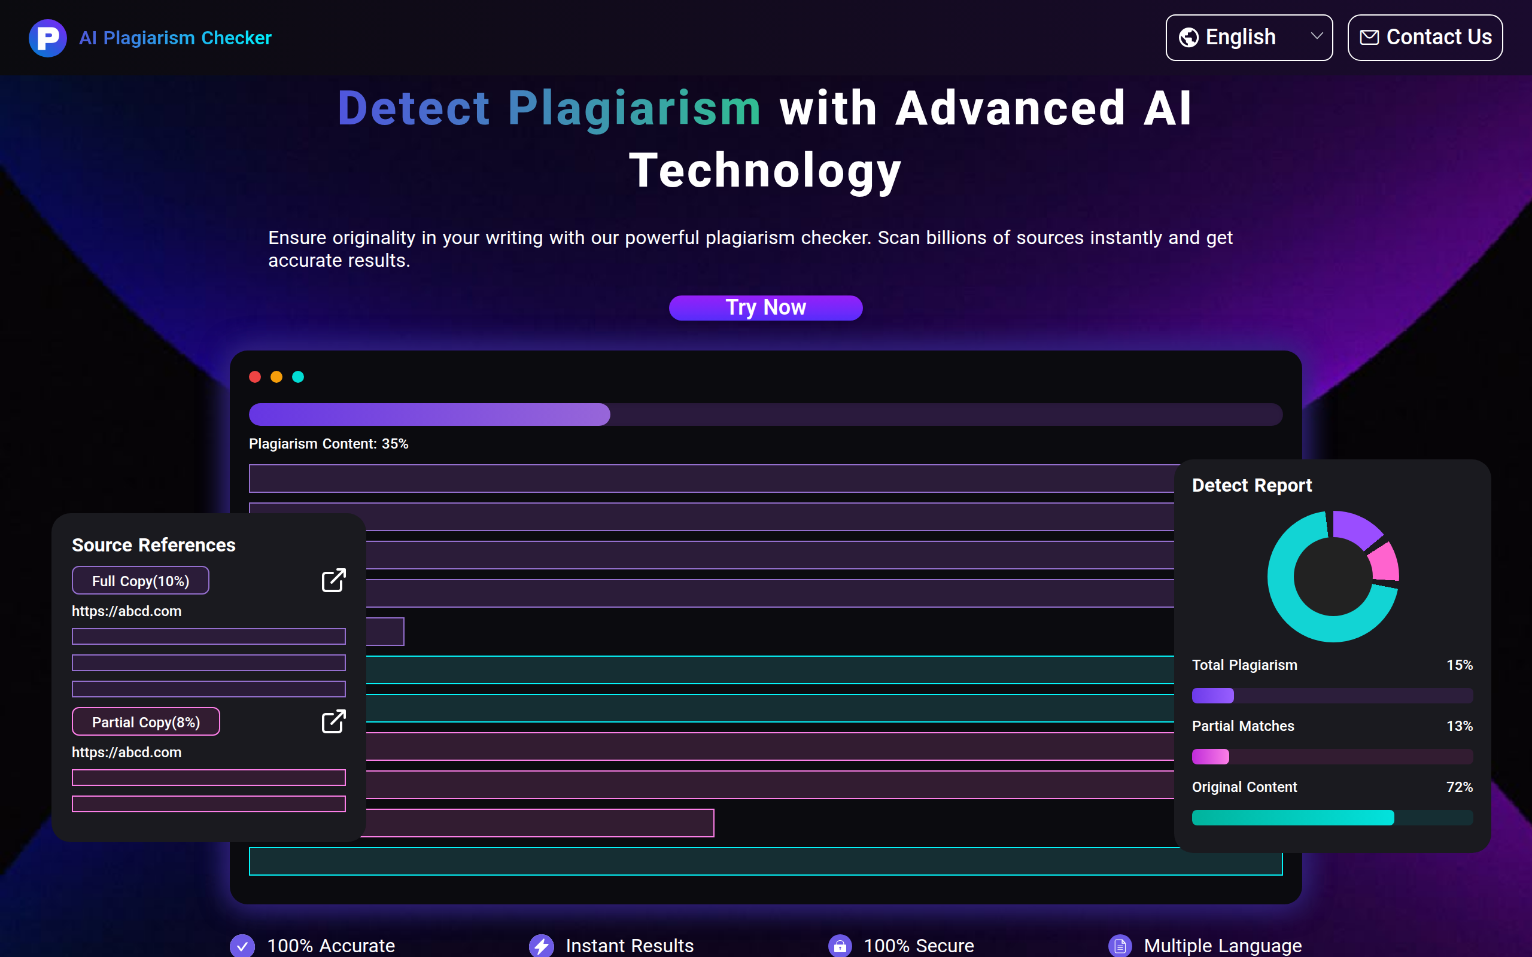Click the dropdown chevron next to English

coord(1317,36)
